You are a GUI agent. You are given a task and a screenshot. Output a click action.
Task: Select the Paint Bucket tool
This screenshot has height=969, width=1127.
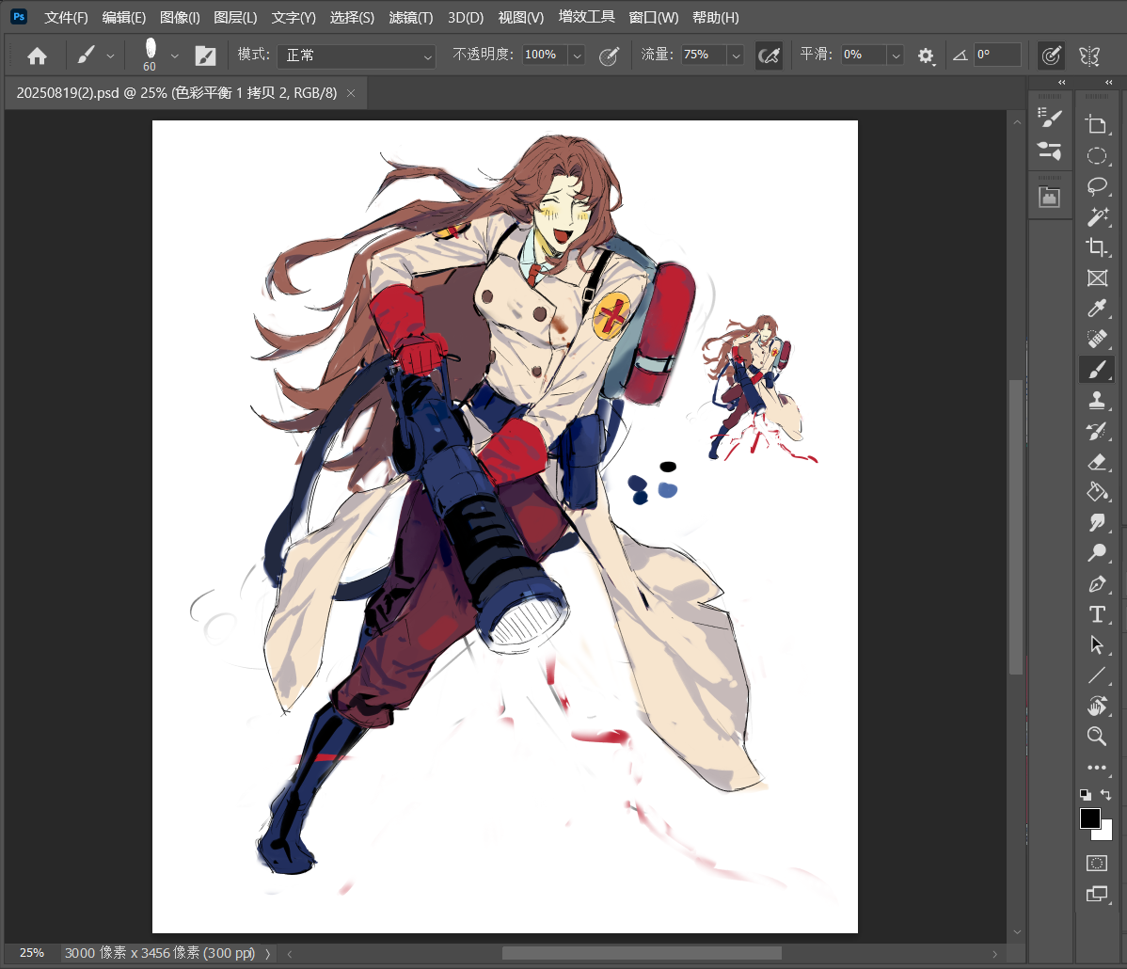point(1096,491)
